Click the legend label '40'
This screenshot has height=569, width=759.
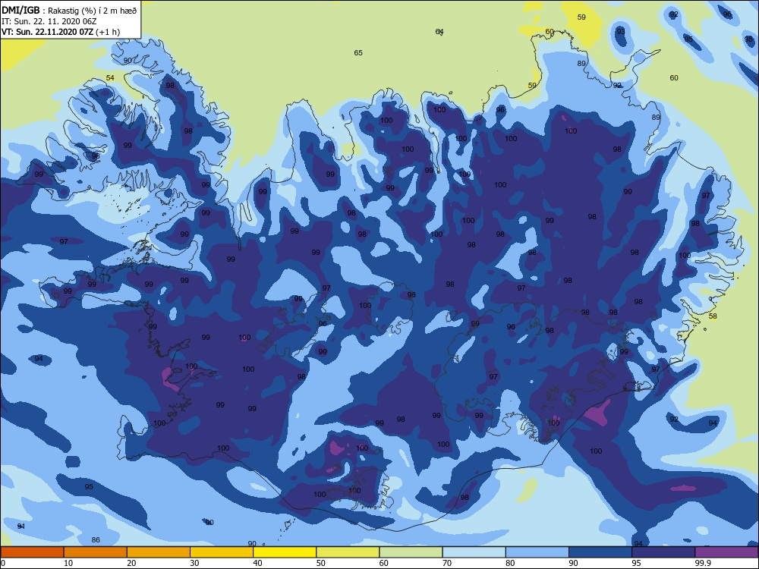click(x=257, y=563)
